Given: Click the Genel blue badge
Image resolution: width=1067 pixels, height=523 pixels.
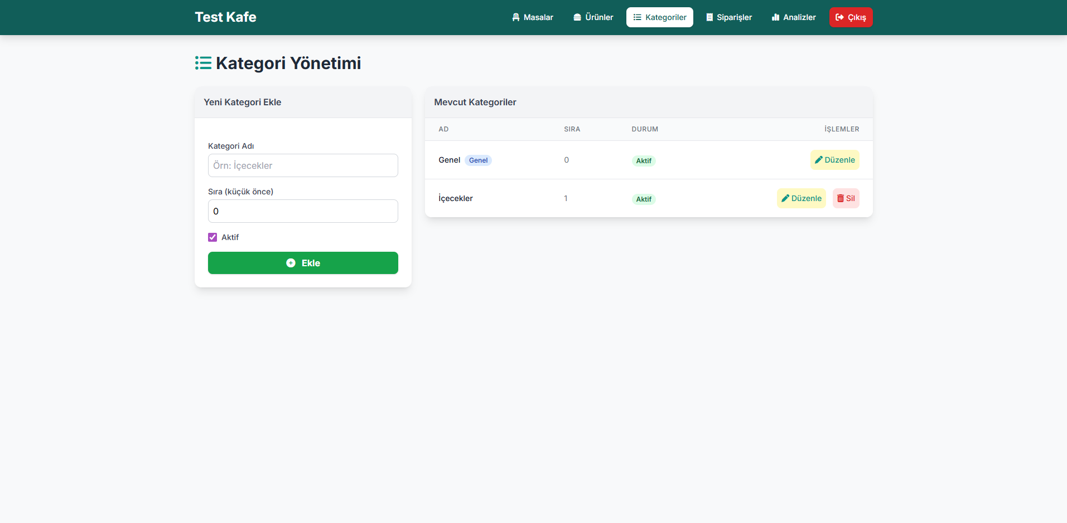Looking at the screenshot, I should tap(478, 160).
